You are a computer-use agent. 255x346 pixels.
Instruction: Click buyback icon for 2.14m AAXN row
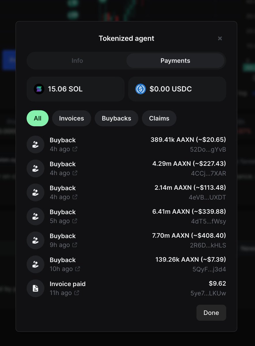(35, 193)
